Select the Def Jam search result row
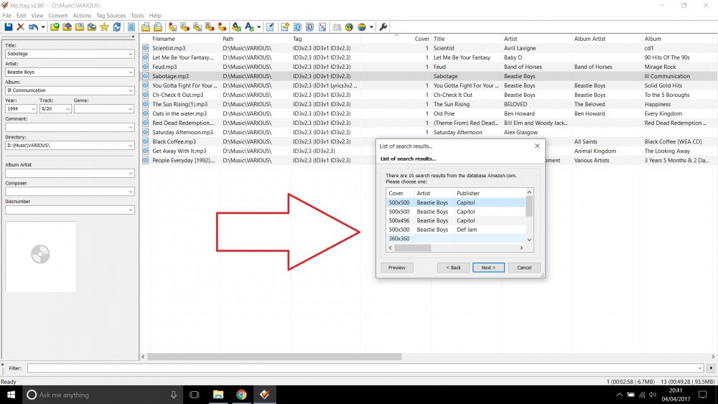Image resolution: width=718 pixels, height=404 pixels. [456, 230]
